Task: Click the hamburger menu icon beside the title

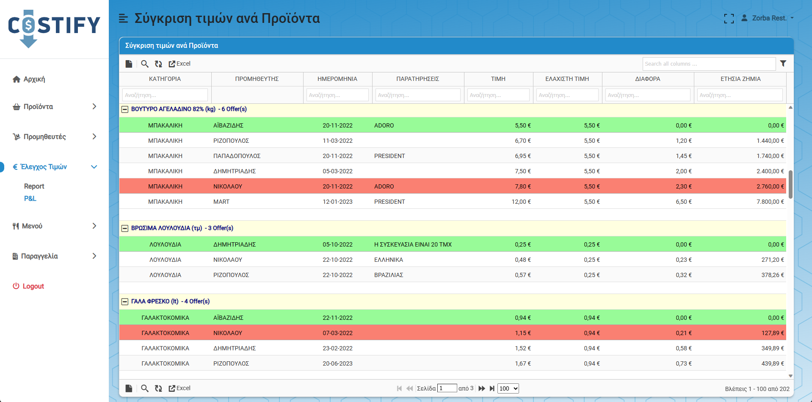Action: (x=123, y=18)
